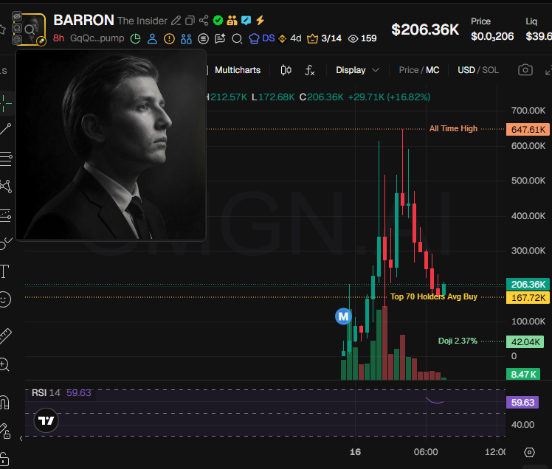
Task: Toggle the magnet snap mode
Action: pyautogui.click(x=4, y=403)
